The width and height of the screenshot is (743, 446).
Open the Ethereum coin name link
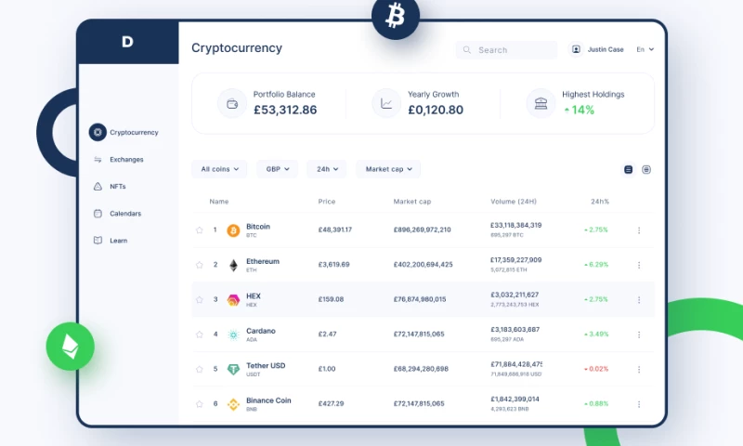click(x=263, y=261)
